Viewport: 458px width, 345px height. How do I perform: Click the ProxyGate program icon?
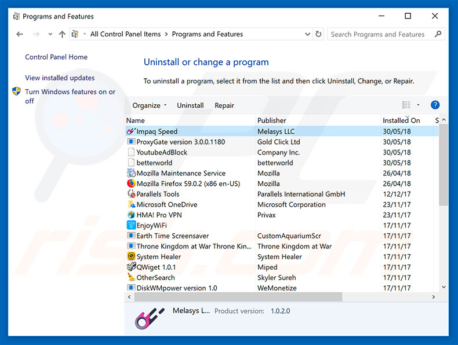[131, 142]
